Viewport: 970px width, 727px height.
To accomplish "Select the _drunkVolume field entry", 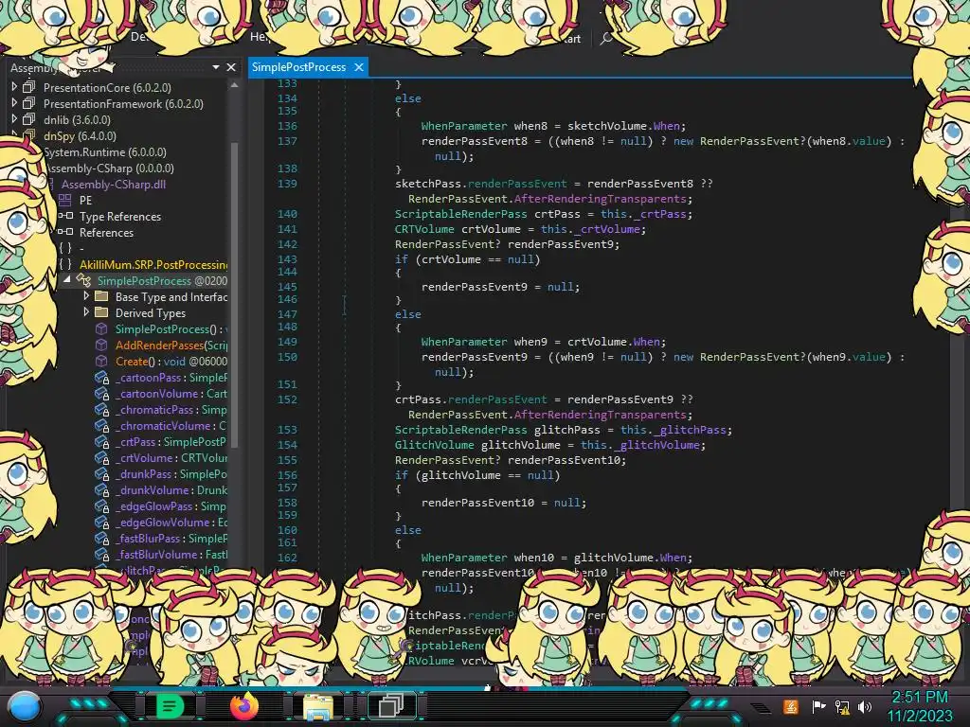I will tap(171, 489).
